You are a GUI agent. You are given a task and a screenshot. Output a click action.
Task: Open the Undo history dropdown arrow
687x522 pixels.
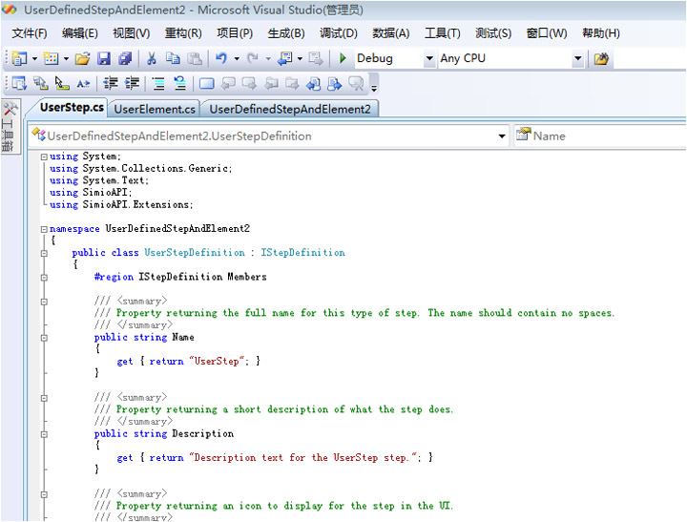[237, 58]
